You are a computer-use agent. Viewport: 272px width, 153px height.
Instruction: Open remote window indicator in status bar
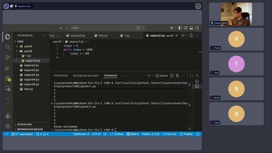click(6, 134)
